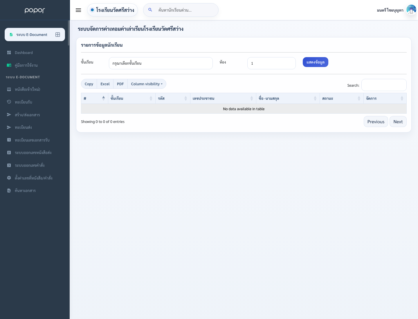Sort table by สถานะ column
Viewport: 418px width, 319px height.
coord(341,98)
